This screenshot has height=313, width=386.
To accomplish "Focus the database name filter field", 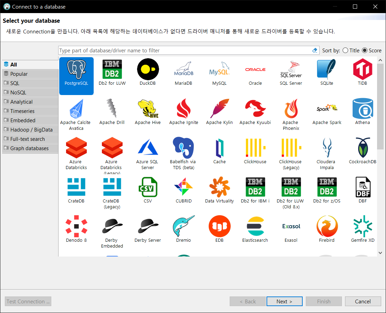I will coord(185,51).
